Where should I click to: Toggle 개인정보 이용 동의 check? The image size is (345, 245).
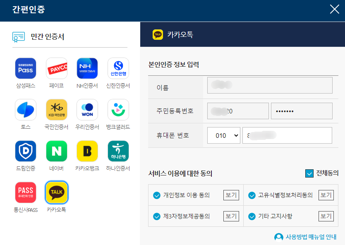point(157,195)
